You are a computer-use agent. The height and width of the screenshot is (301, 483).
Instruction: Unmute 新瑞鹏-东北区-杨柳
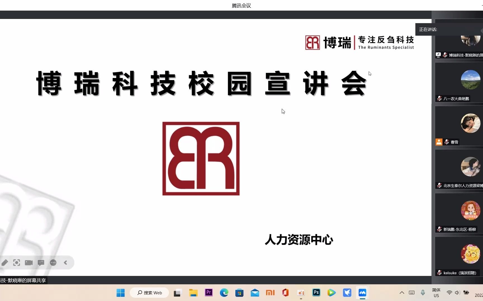coord(439,229)
